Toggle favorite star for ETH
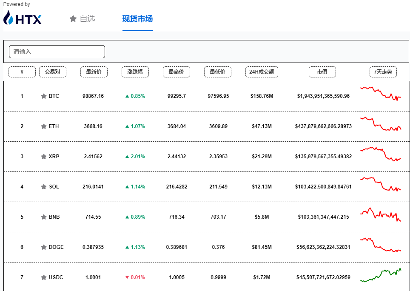The height and width of the screenshot is (291, 410). [x=43, y=126]
